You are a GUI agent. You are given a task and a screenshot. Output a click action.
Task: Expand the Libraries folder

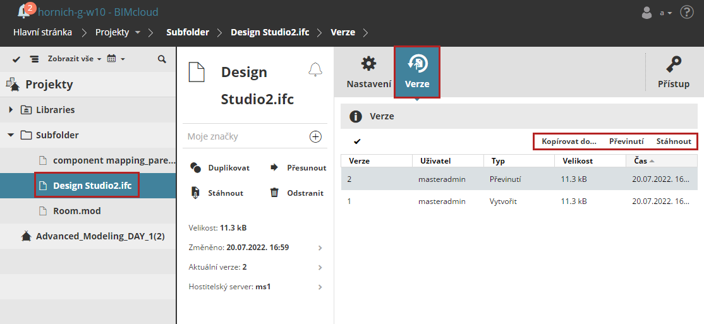pos(11,110)
